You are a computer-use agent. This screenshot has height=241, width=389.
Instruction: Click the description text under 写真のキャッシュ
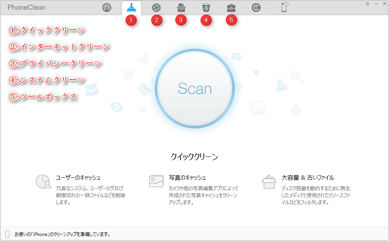coord(203,195)
